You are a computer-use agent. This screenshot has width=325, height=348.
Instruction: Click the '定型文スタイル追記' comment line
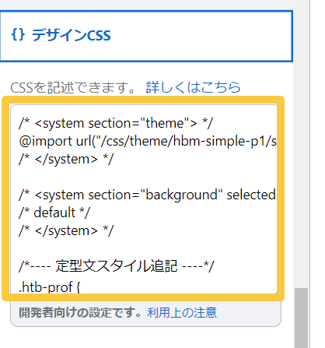(117, 266)
